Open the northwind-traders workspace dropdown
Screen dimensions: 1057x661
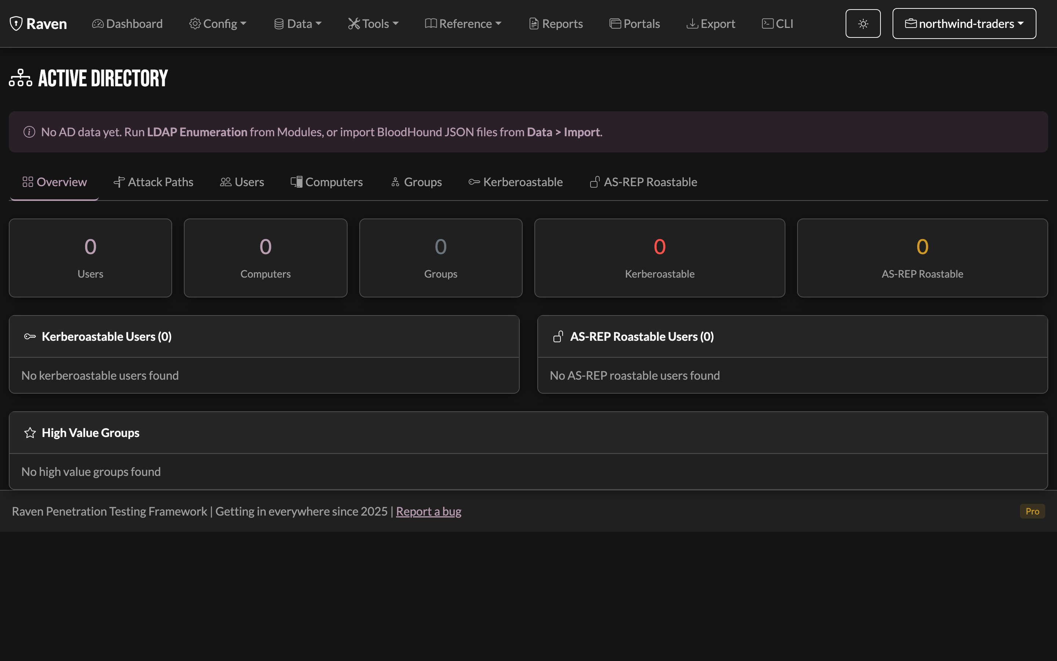(x=964, y=24)
